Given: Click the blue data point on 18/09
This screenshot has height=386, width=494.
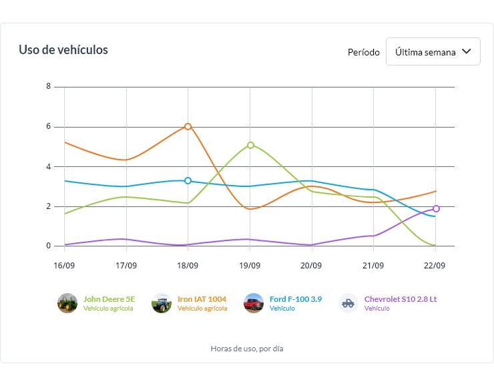Looking at the screenshot, I should click(x=188, y=180).
